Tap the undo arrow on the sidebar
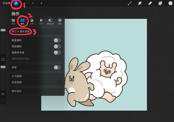 [3, 94]
